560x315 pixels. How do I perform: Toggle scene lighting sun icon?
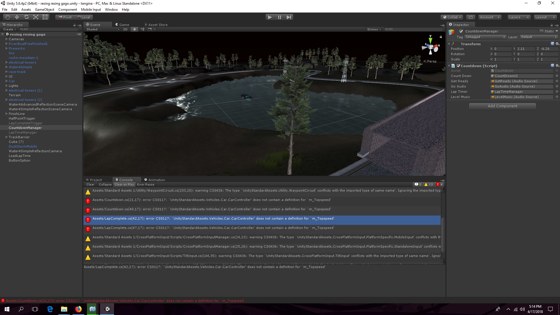pyautogui.click(x=134, y=29)
